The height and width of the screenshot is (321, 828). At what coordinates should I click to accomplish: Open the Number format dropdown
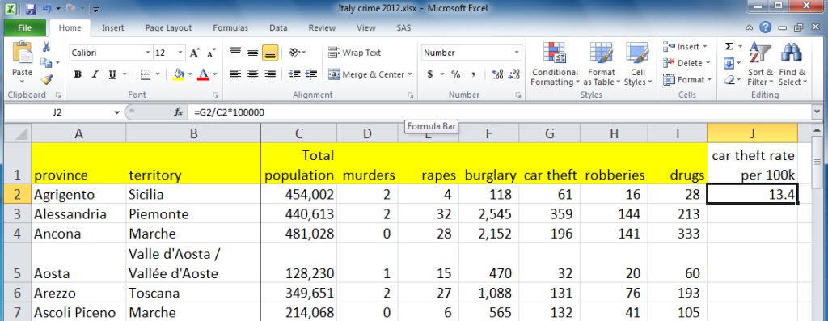[x=517, y=53]
